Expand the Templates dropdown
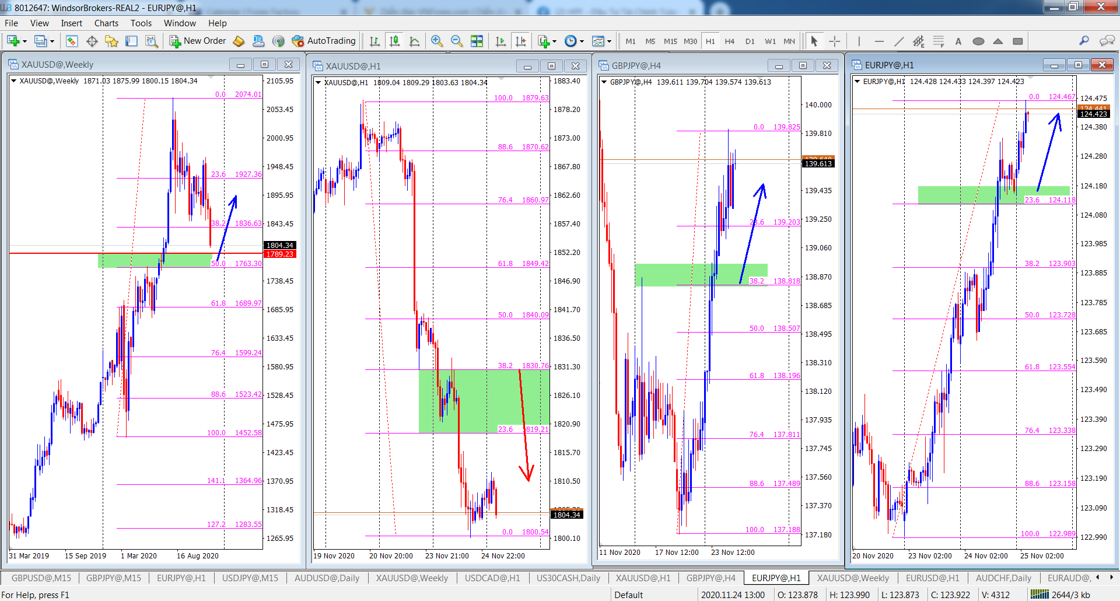 (x=609, y=41)
